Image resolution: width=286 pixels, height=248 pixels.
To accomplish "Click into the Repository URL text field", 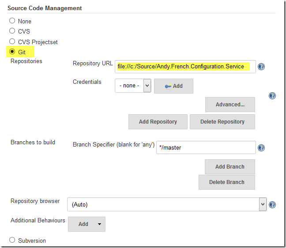I will point(185,67).
